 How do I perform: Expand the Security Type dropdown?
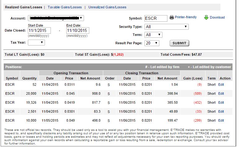click(166, 27)
